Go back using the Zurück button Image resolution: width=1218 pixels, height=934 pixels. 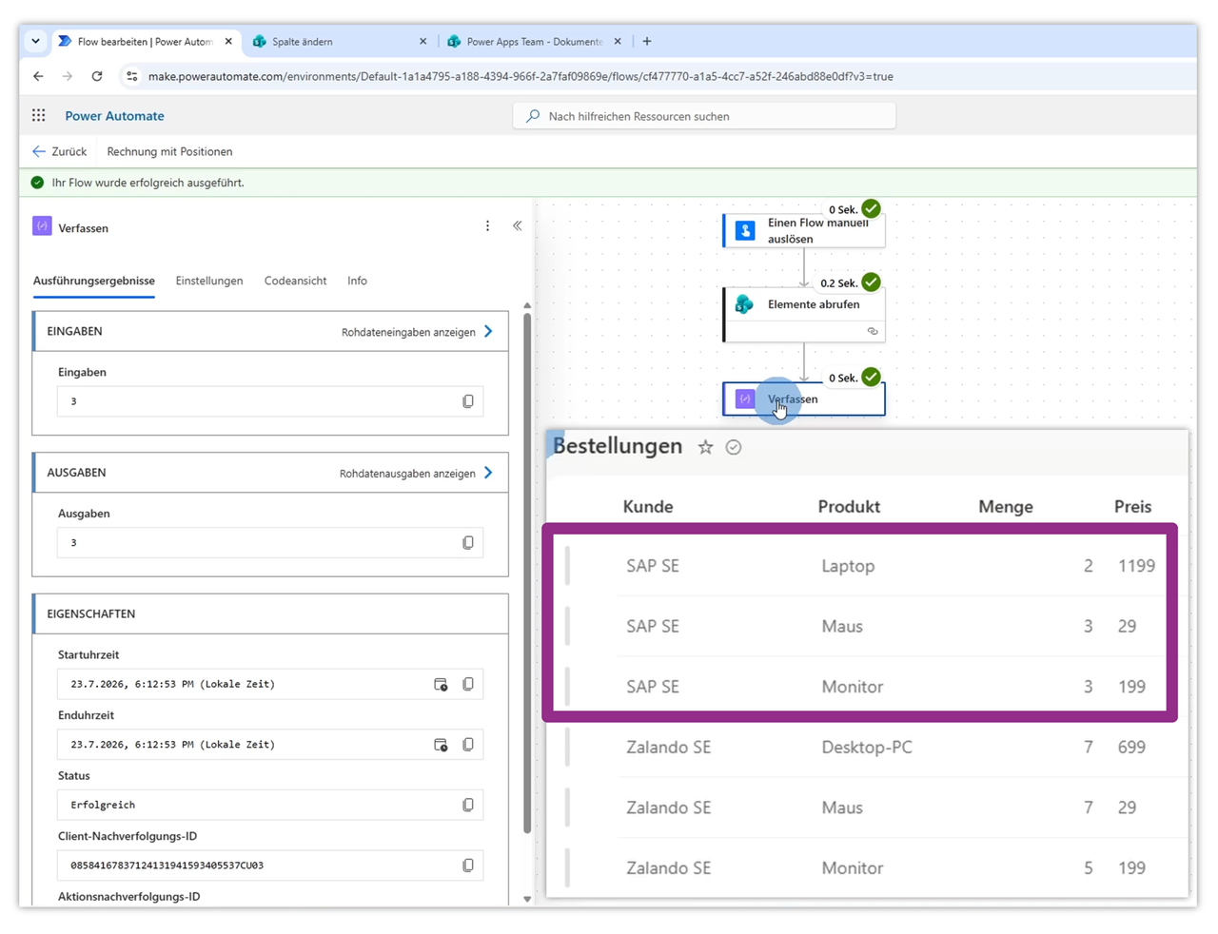click(59, 151)
